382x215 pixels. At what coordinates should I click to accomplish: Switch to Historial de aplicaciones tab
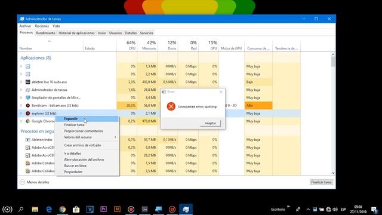(76, 33)
